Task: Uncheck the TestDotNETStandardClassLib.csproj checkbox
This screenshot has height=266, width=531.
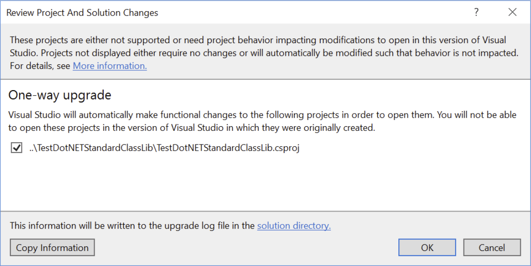Action: (x=16, y=148)
